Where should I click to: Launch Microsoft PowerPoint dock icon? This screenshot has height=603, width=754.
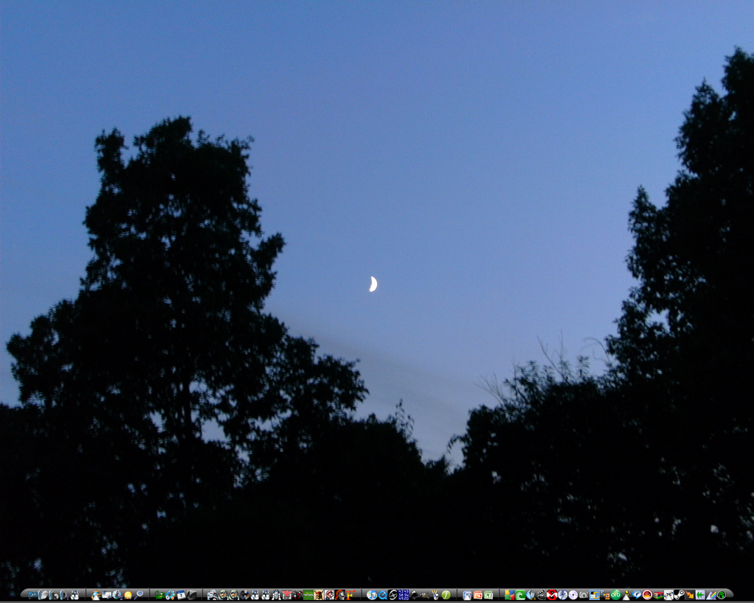477,595
